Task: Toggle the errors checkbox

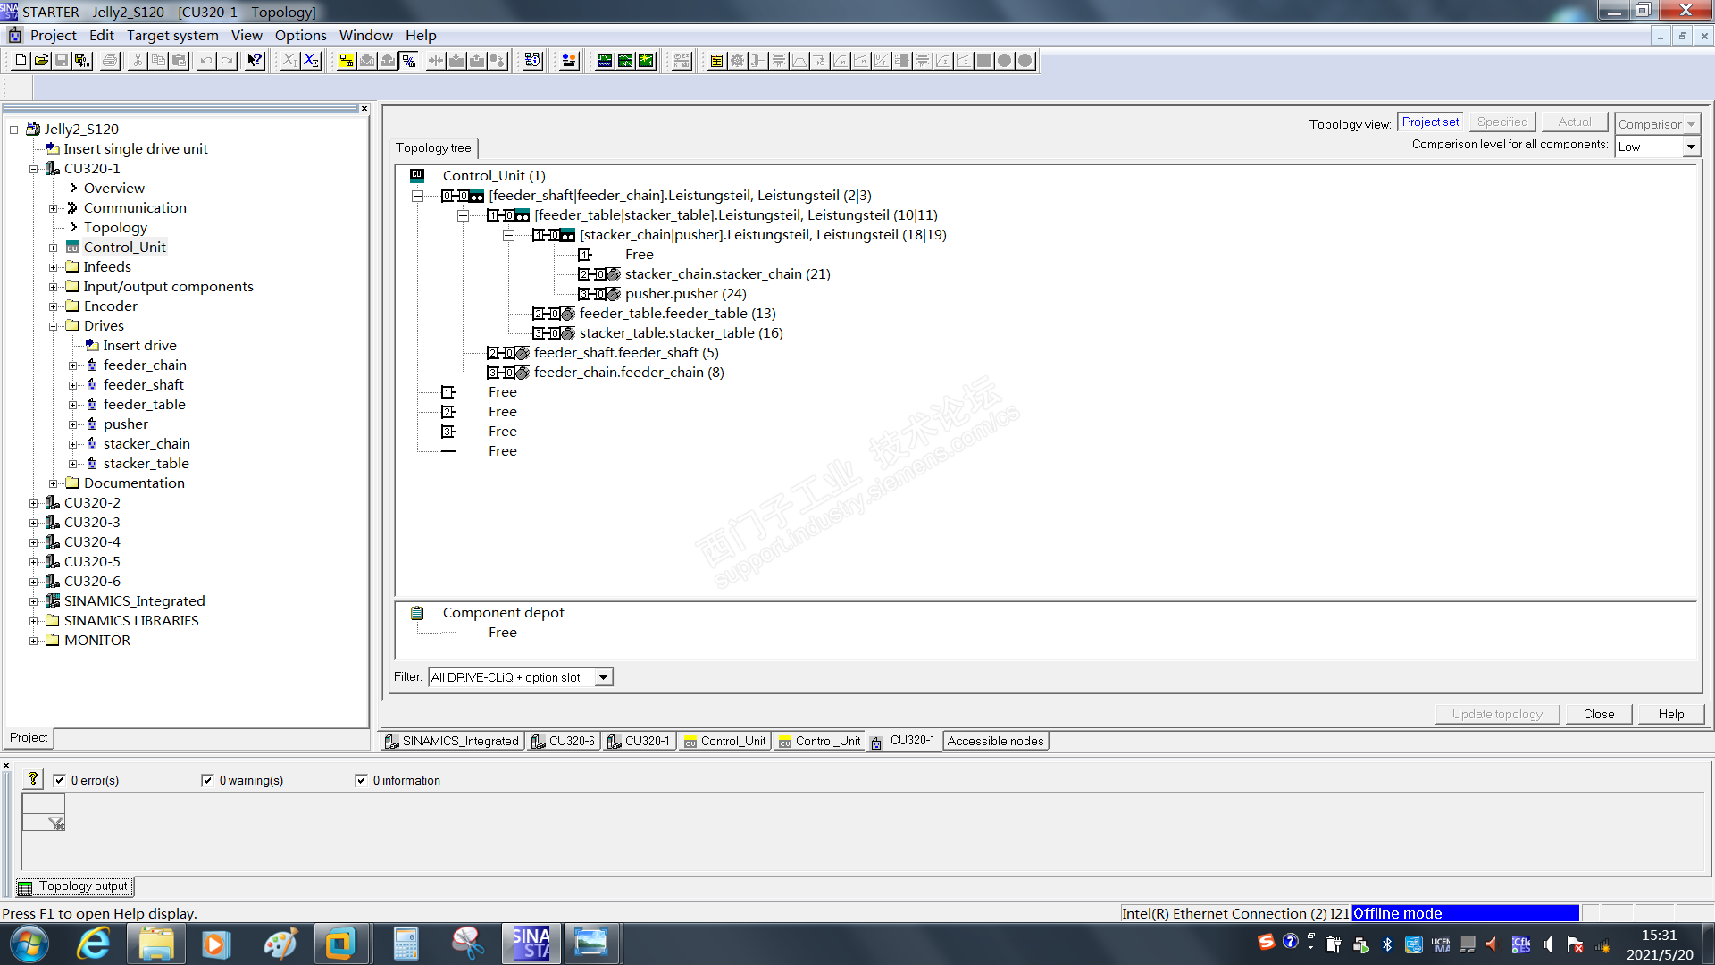Action: 59,780
